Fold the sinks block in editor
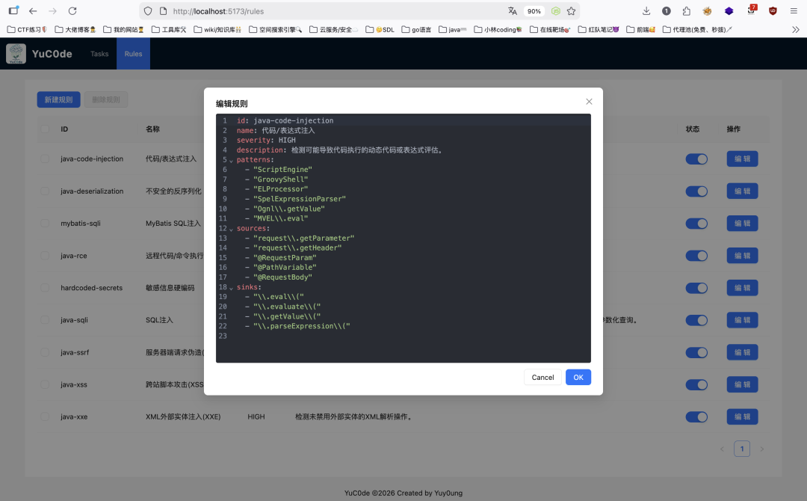Image resolution: width=807 pixels, height=501 pixels. tap(231, 288)
